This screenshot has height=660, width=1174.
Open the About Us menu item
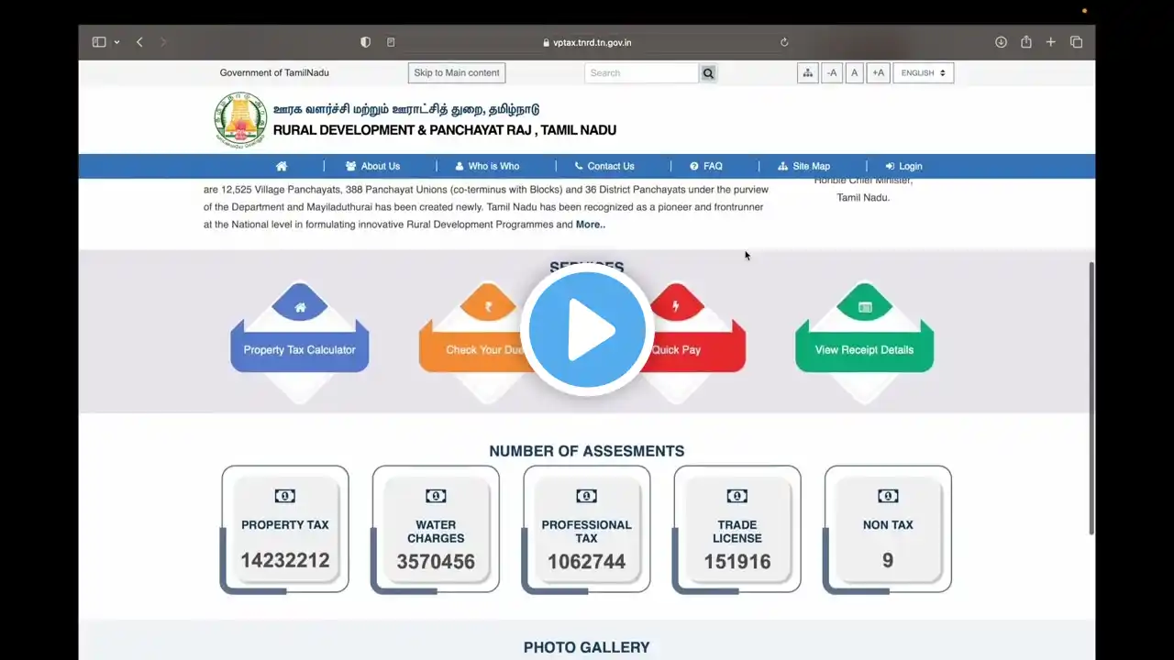[372, 166]
